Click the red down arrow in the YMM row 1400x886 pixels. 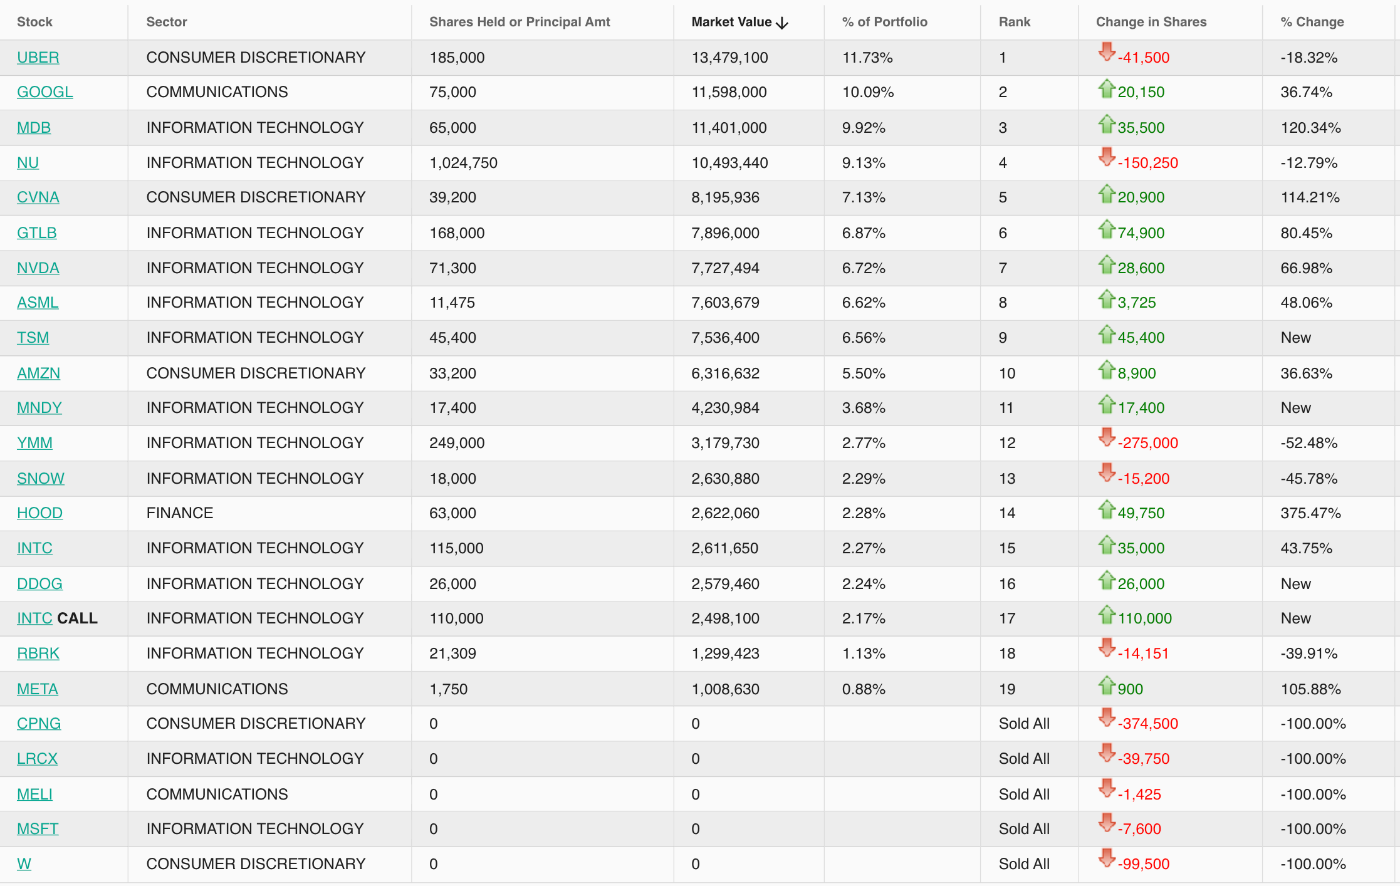pyautogui.click(x=1107, y=437)
